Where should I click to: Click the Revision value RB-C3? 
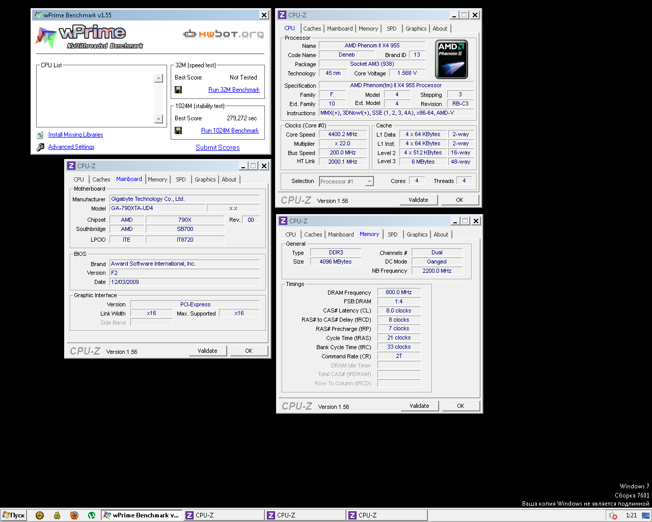pyautogui.click(x=460, y=104)
